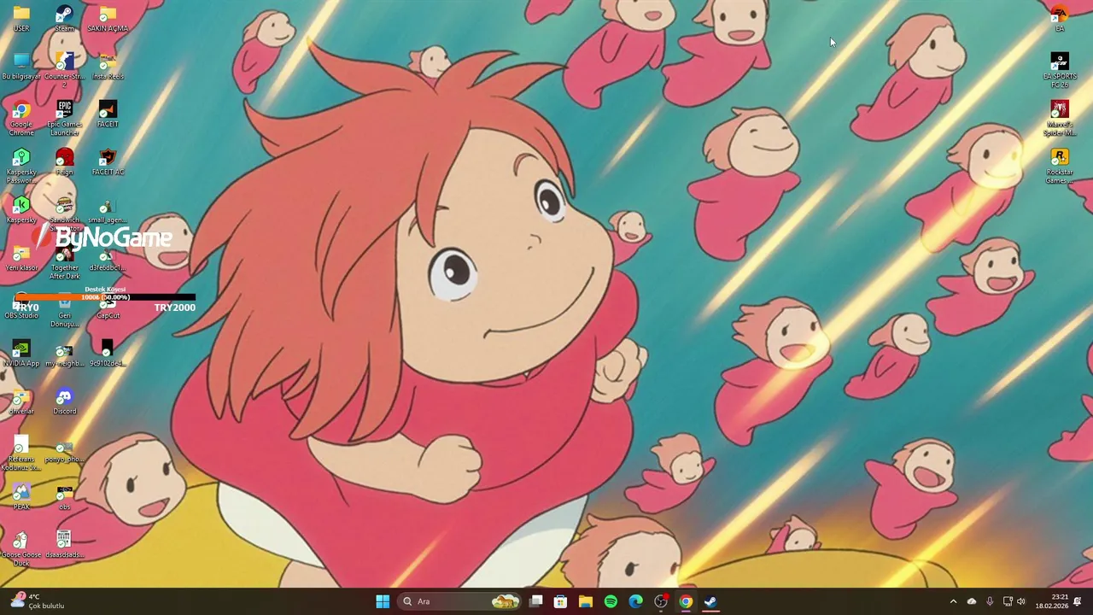Viewport: 1093px width, 615px height.
Task: Switch to the Steam window in the taskbar
Action: coord(710,601)
